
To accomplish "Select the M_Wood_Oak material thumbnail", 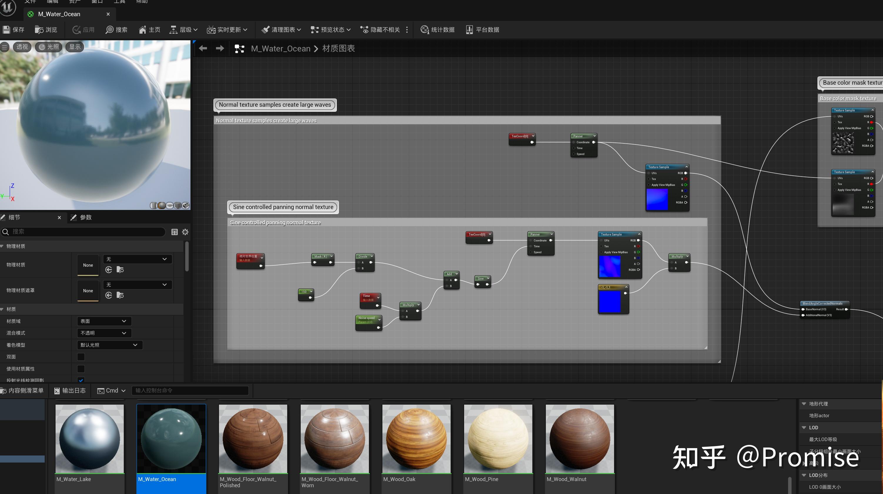I will 416,439.
